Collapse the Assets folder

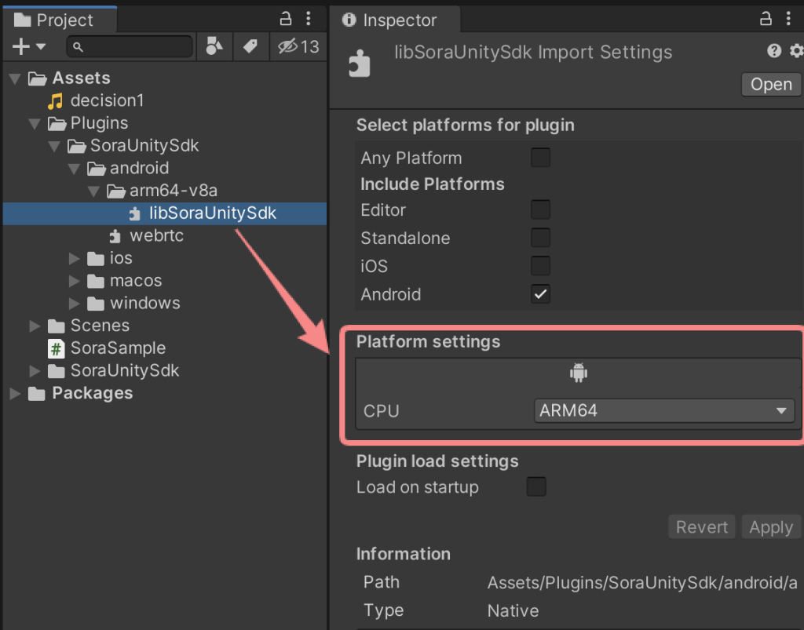(x=16, y=78)
